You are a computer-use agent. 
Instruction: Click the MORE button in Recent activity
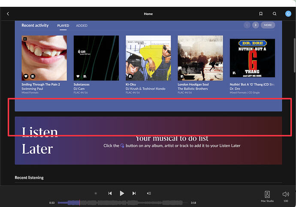(268, 25)
